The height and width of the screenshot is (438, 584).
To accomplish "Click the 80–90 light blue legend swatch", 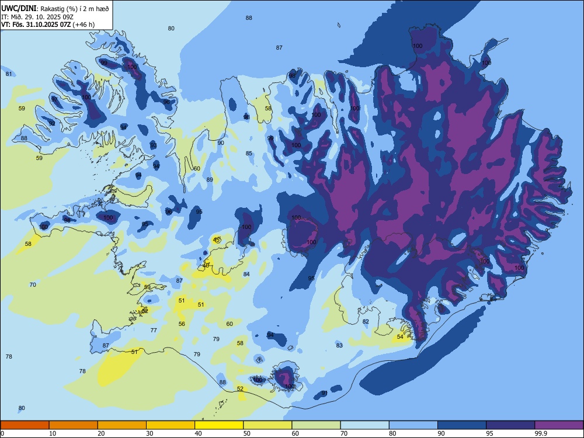I will pyautogui.click(x=413, y=425).
